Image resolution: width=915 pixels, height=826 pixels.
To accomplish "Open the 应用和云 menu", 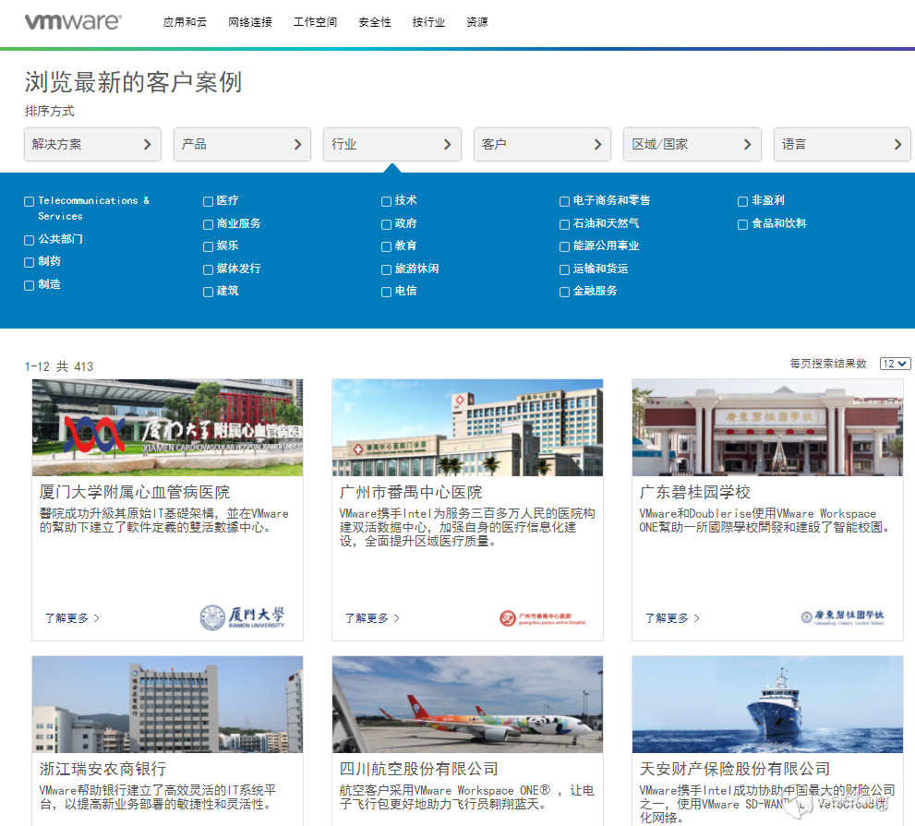I will point(185,22).
